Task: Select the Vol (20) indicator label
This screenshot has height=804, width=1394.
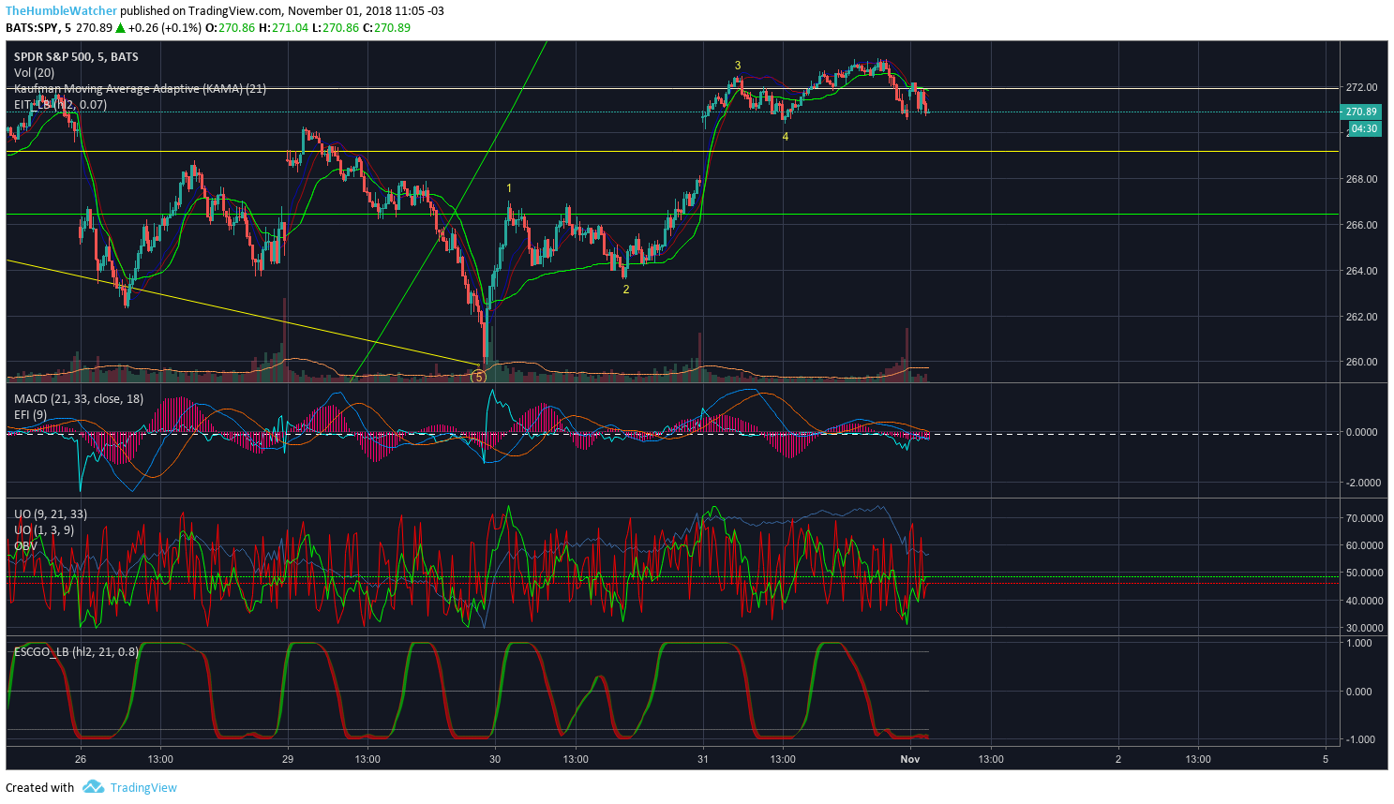Action: click(x=34, y=73)
